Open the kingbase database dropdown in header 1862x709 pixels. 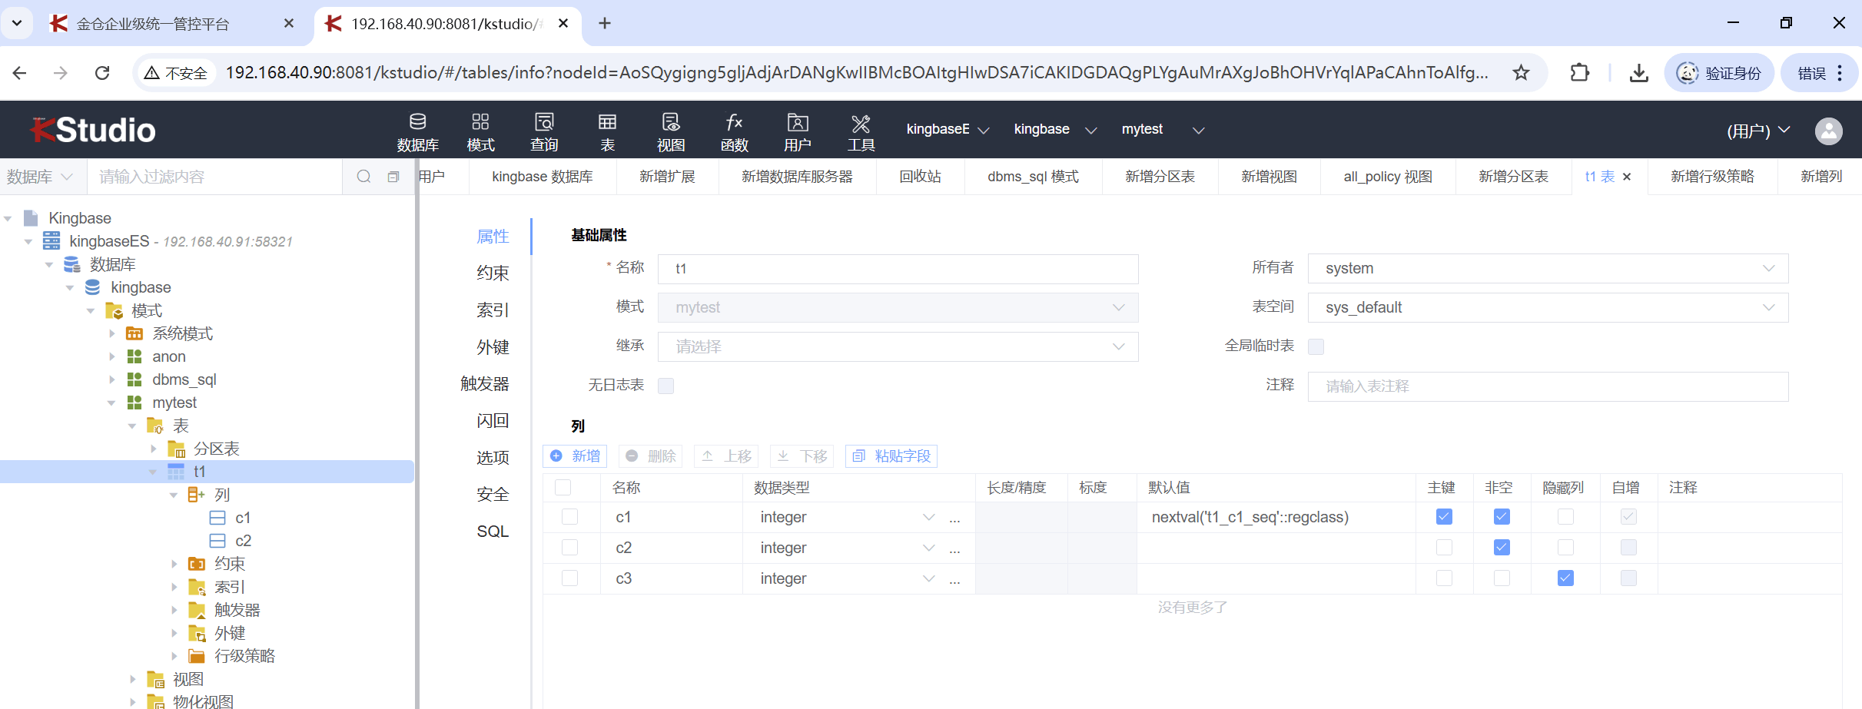pos(1054,130)
